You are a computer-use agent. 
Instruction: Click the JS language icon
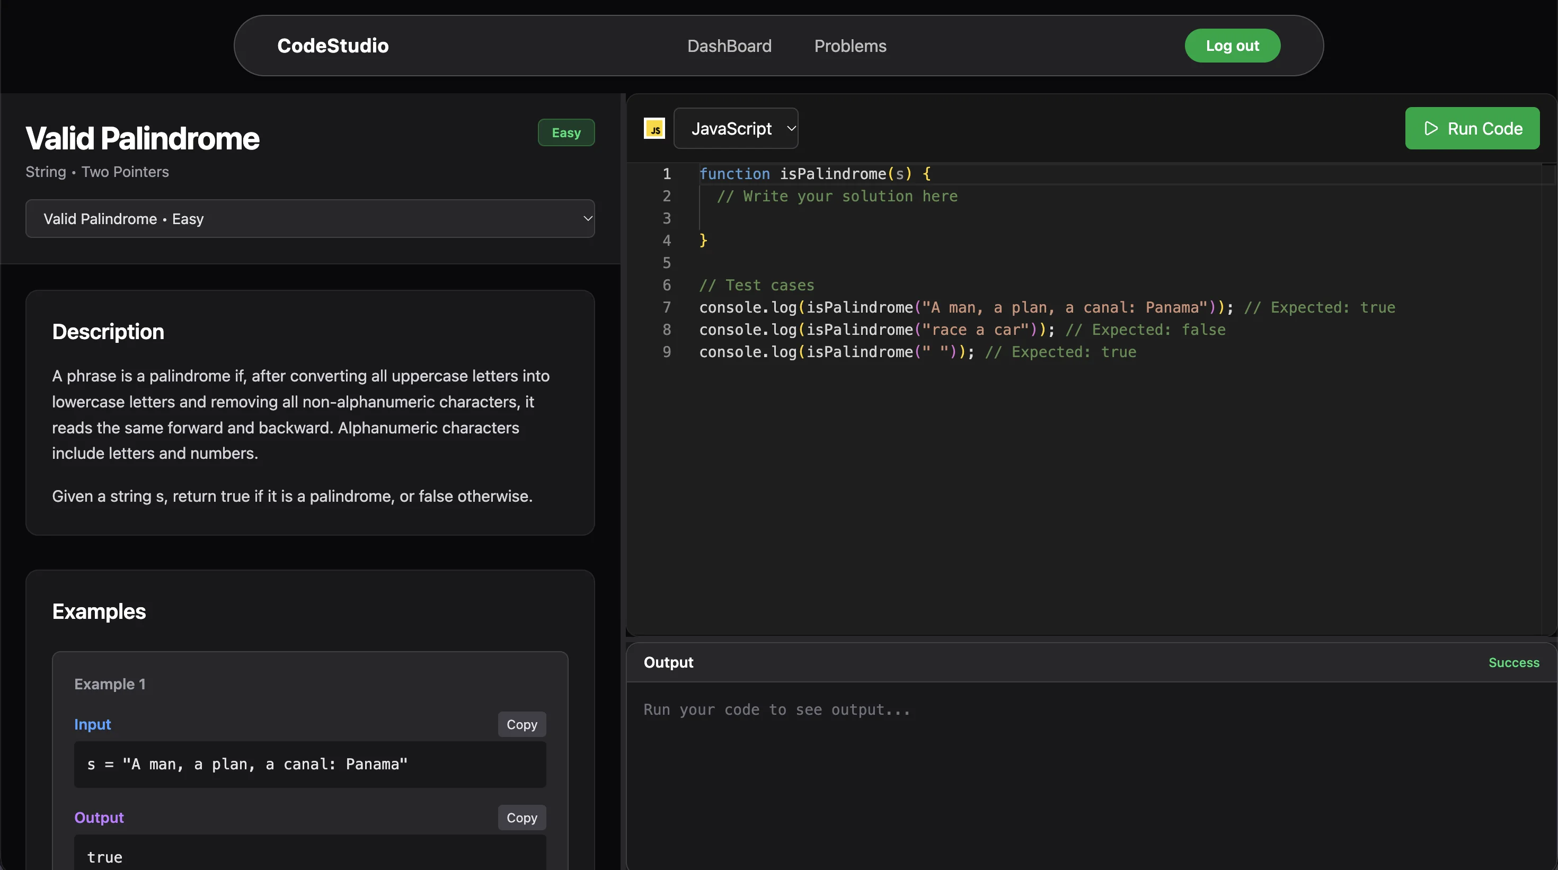pos(654,128)
